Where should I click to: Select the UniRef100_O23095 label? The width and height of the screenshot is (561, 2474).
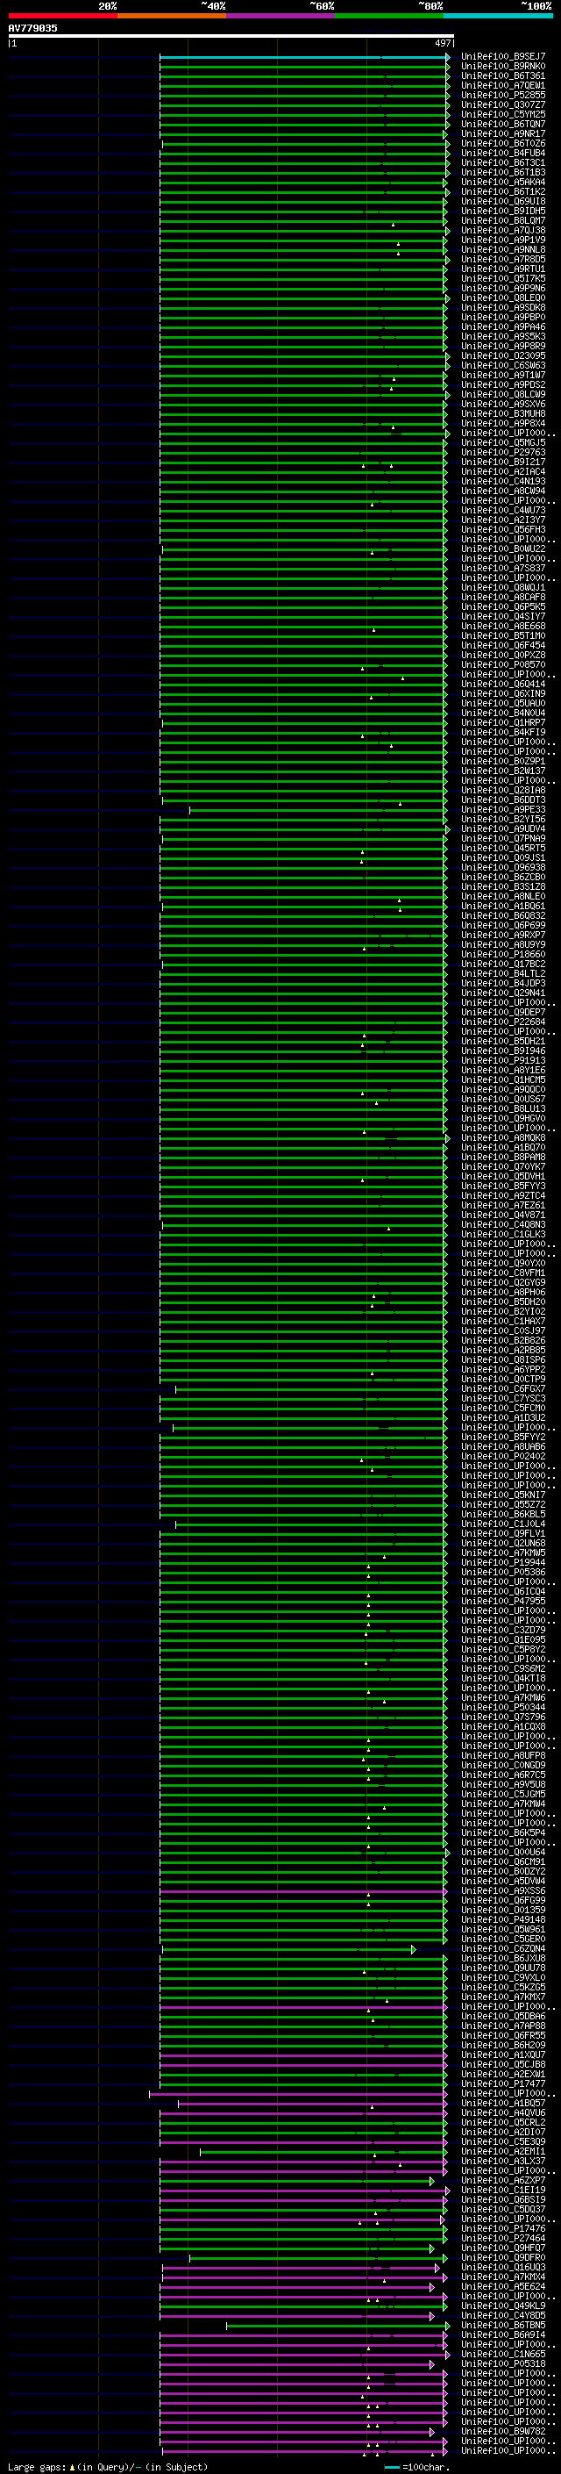tap(503, 355)
